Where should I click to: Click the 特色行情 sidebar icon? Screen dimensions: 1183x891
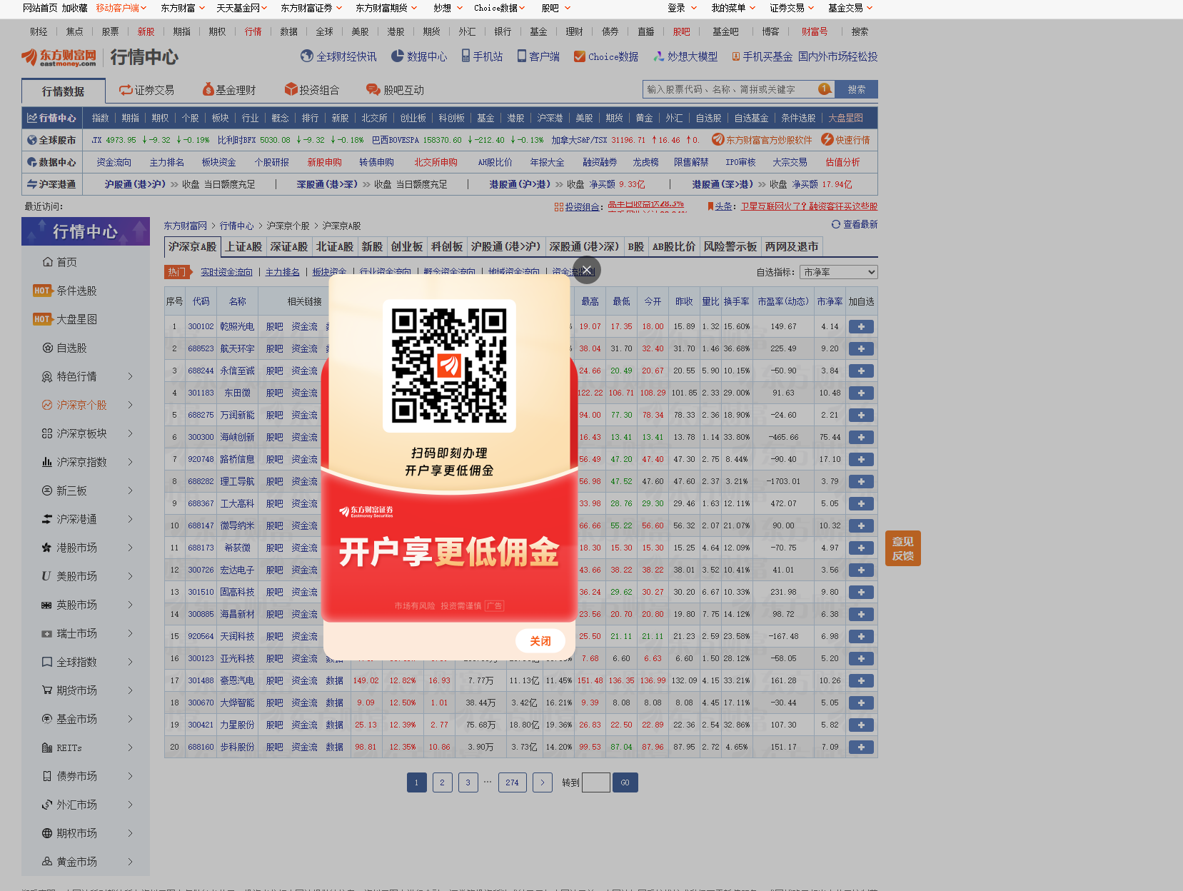click(47, 376)
